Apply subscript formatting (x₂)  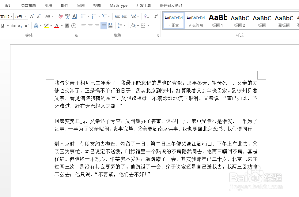pos(20,26)
